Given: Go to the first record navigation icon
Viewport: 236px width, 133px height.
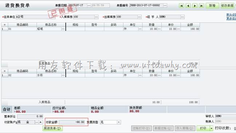Looking at the screenshot, I should click(181, 6).
